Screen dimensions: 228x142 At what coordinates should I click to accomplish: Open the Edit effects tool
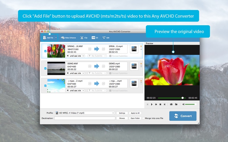click(106, 38)
